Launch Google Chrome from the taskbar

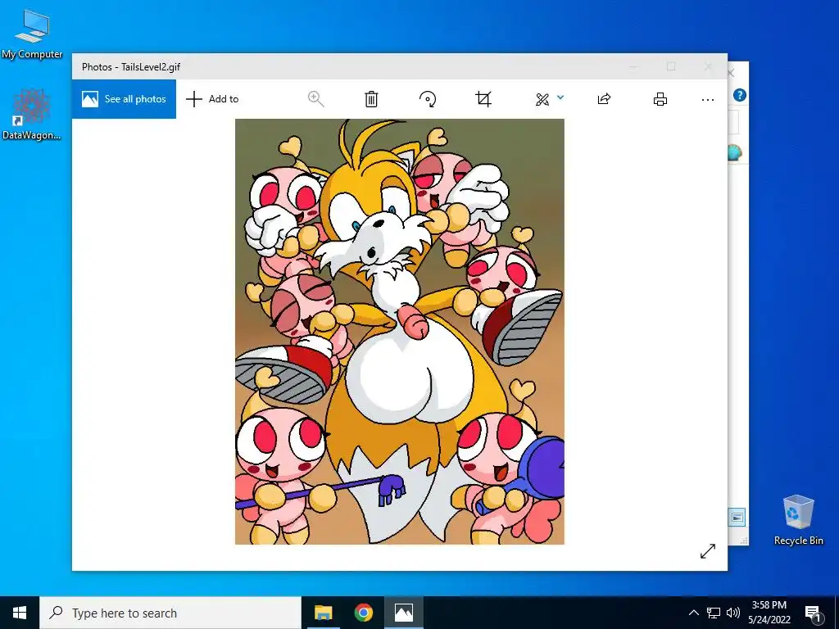click(363, 613)
